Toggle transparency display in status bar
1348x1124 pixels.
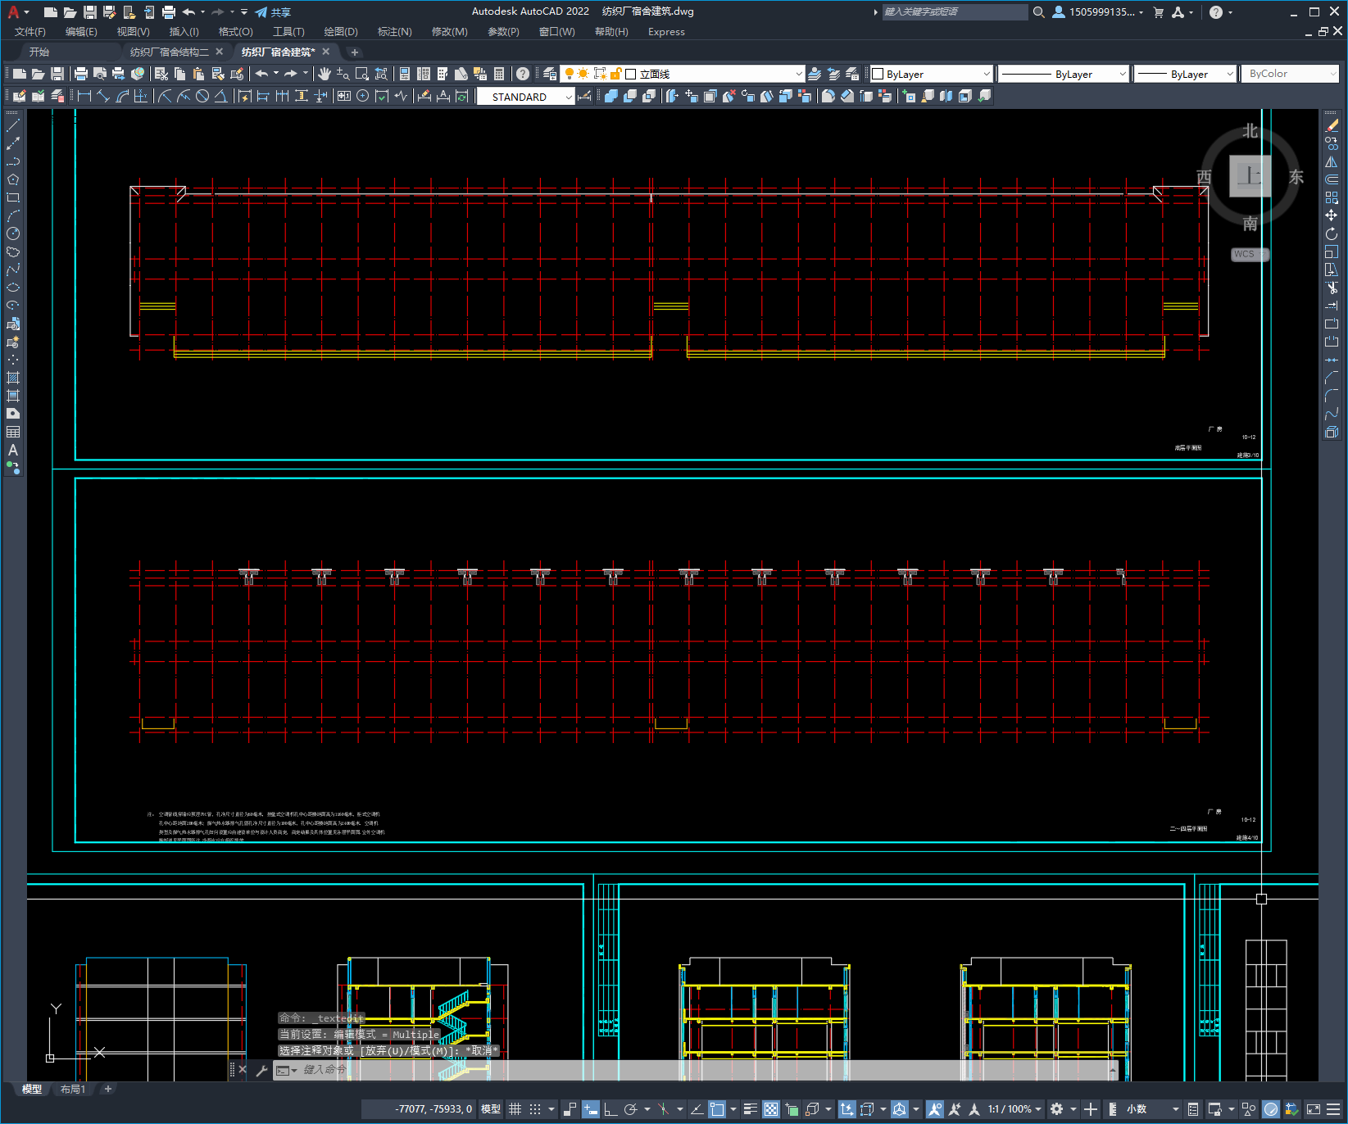click(x=771, y=1109)
